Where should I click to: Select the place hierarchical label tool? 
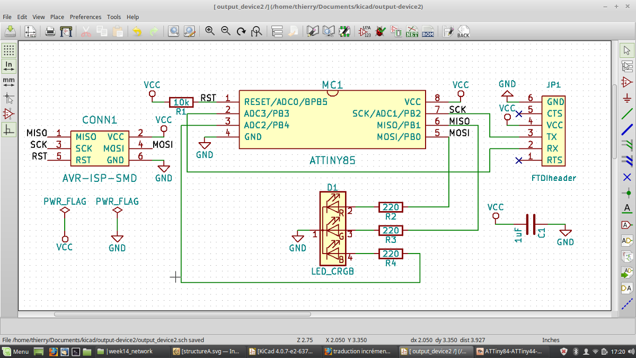[627, 240]
